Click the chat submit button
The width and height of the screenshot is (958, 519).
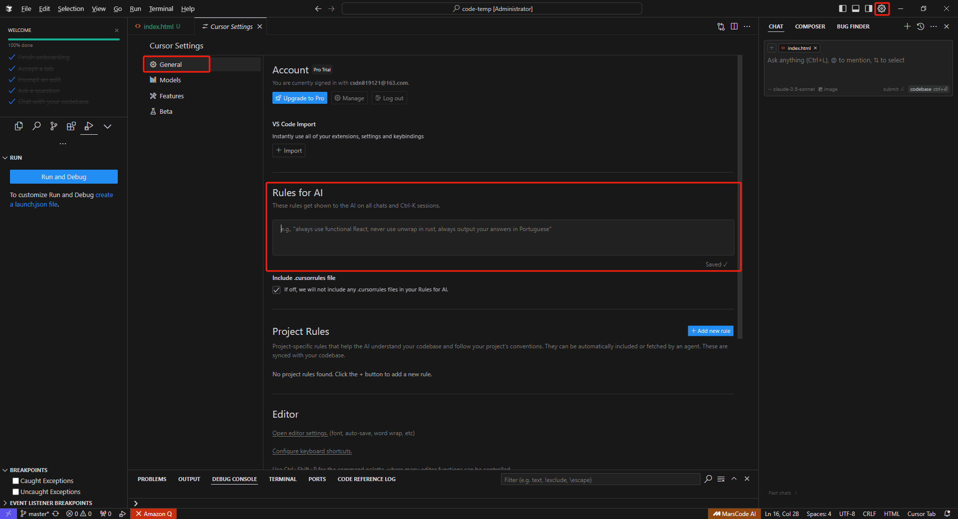pyautogui.click(x=893, y=89)
